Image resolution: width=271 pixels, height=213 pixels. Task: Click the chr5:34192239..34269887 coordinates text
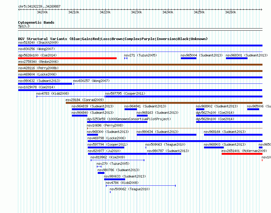[39, 6]
